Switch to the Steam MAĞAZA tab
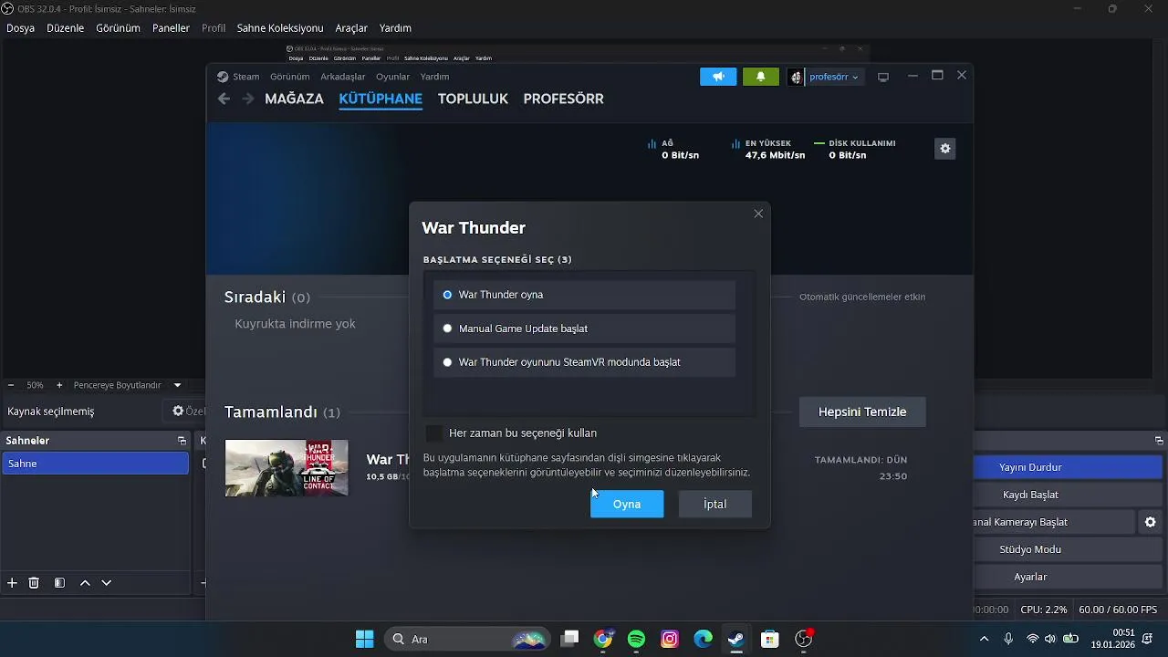 [294, 99]
